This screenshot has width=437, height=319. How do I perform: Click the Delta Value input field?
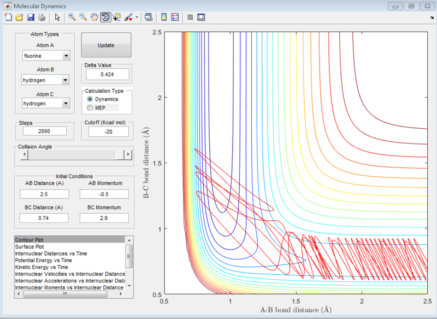point(107,74)
